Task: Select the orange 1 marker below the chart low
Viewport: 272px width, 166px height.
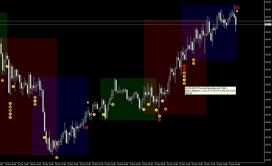Action: click(57, 157)
